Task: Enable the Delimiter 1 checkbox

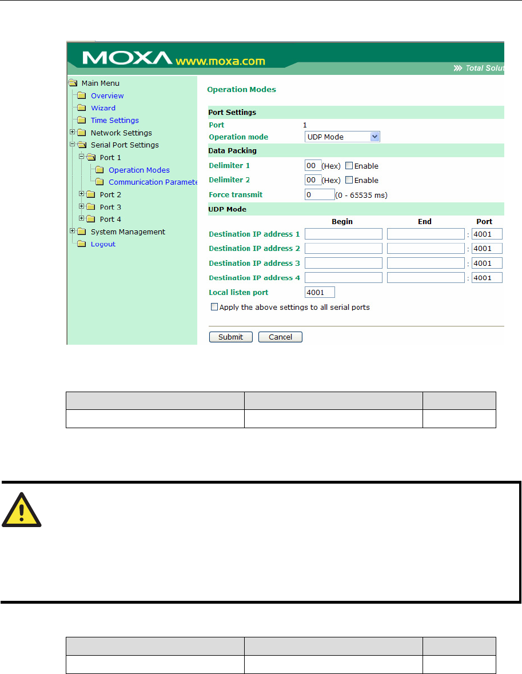Action: [x=349, y=165]
